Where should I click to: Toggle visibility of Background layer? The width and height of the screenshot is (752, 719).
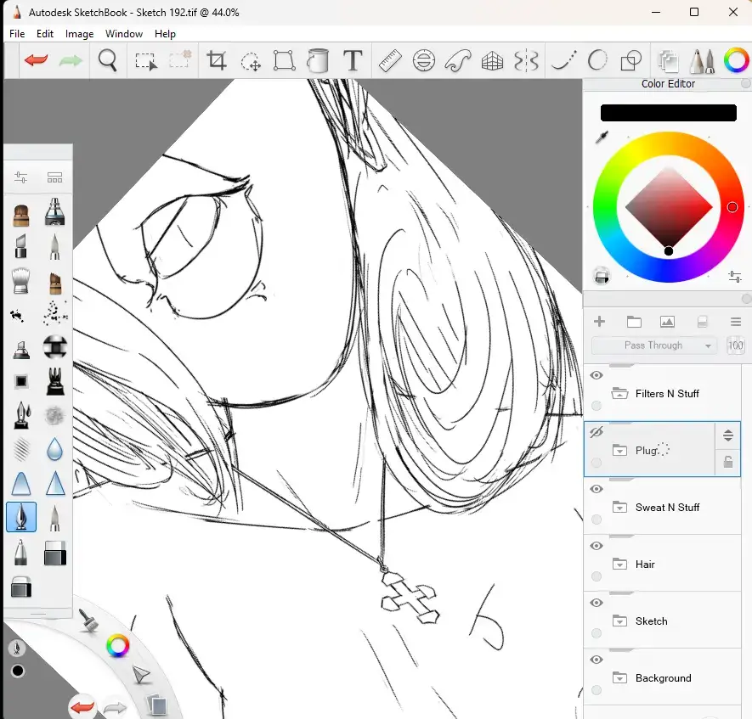(x=597, y=660)
